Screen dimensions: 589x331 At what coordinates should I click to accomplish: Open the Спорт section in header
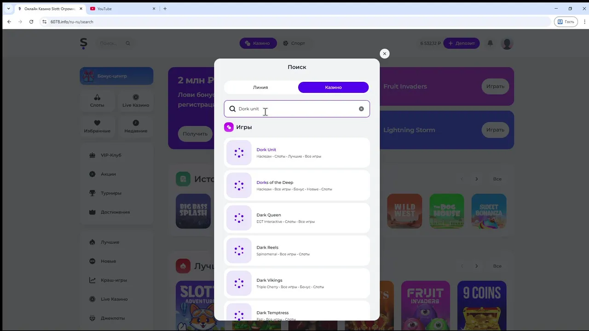pos(294,43)
